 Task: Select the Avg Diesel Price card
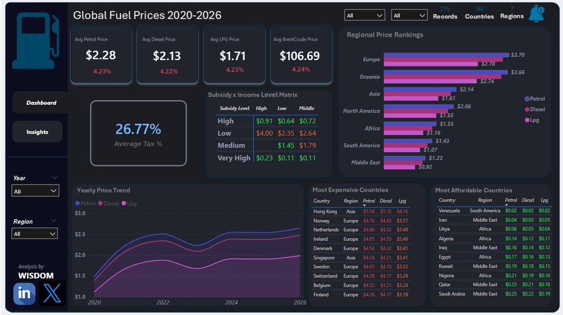click(167, 54)
